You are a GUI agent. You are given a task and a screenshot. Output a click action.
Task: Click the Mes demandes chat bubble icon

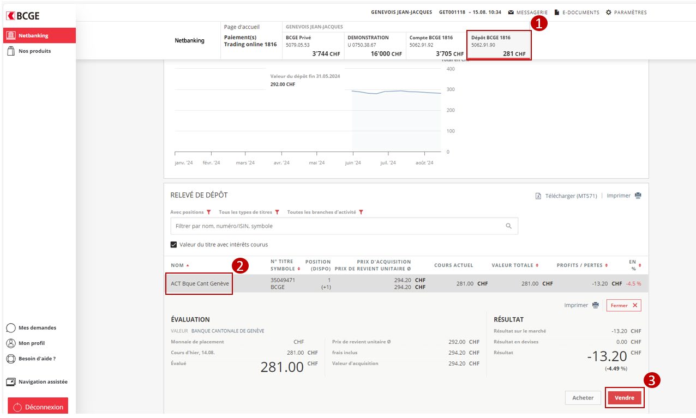(x=10, y=328)
